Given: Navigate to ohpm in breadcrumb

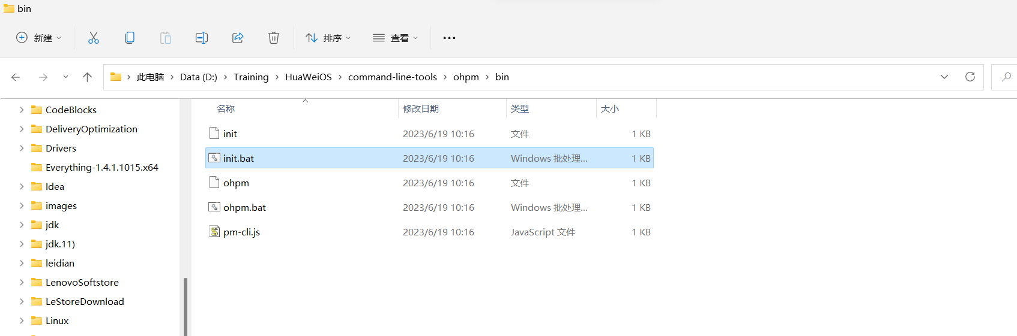Looking at the screenshot, I should pos(466,77).
